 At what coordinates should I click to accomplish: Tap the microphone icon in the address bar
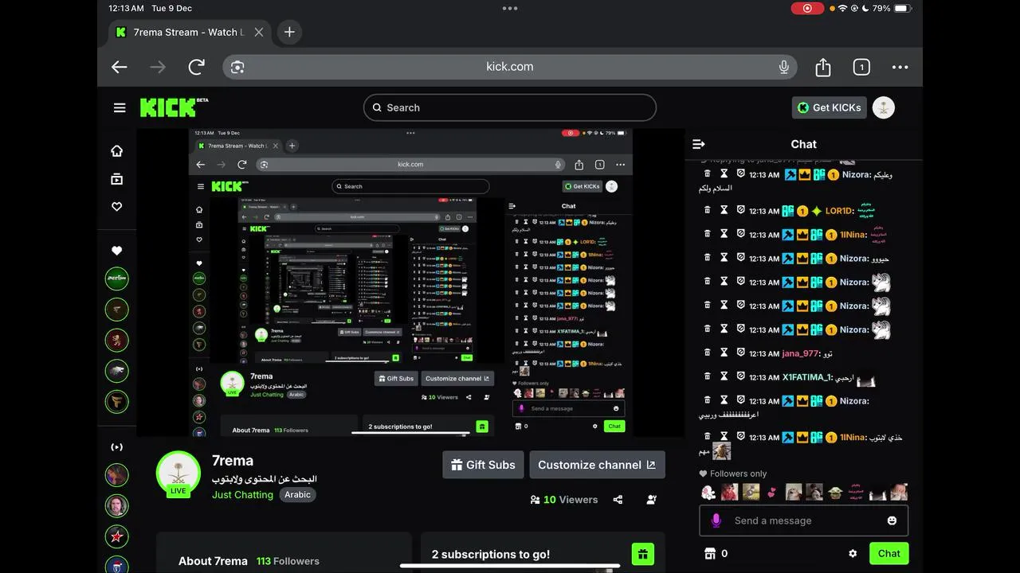coord(784,67)
